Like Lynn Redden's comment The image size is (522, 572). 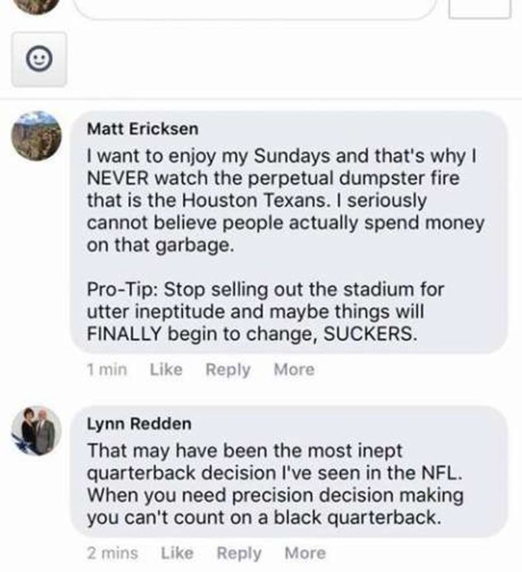(x=177, y=553)
